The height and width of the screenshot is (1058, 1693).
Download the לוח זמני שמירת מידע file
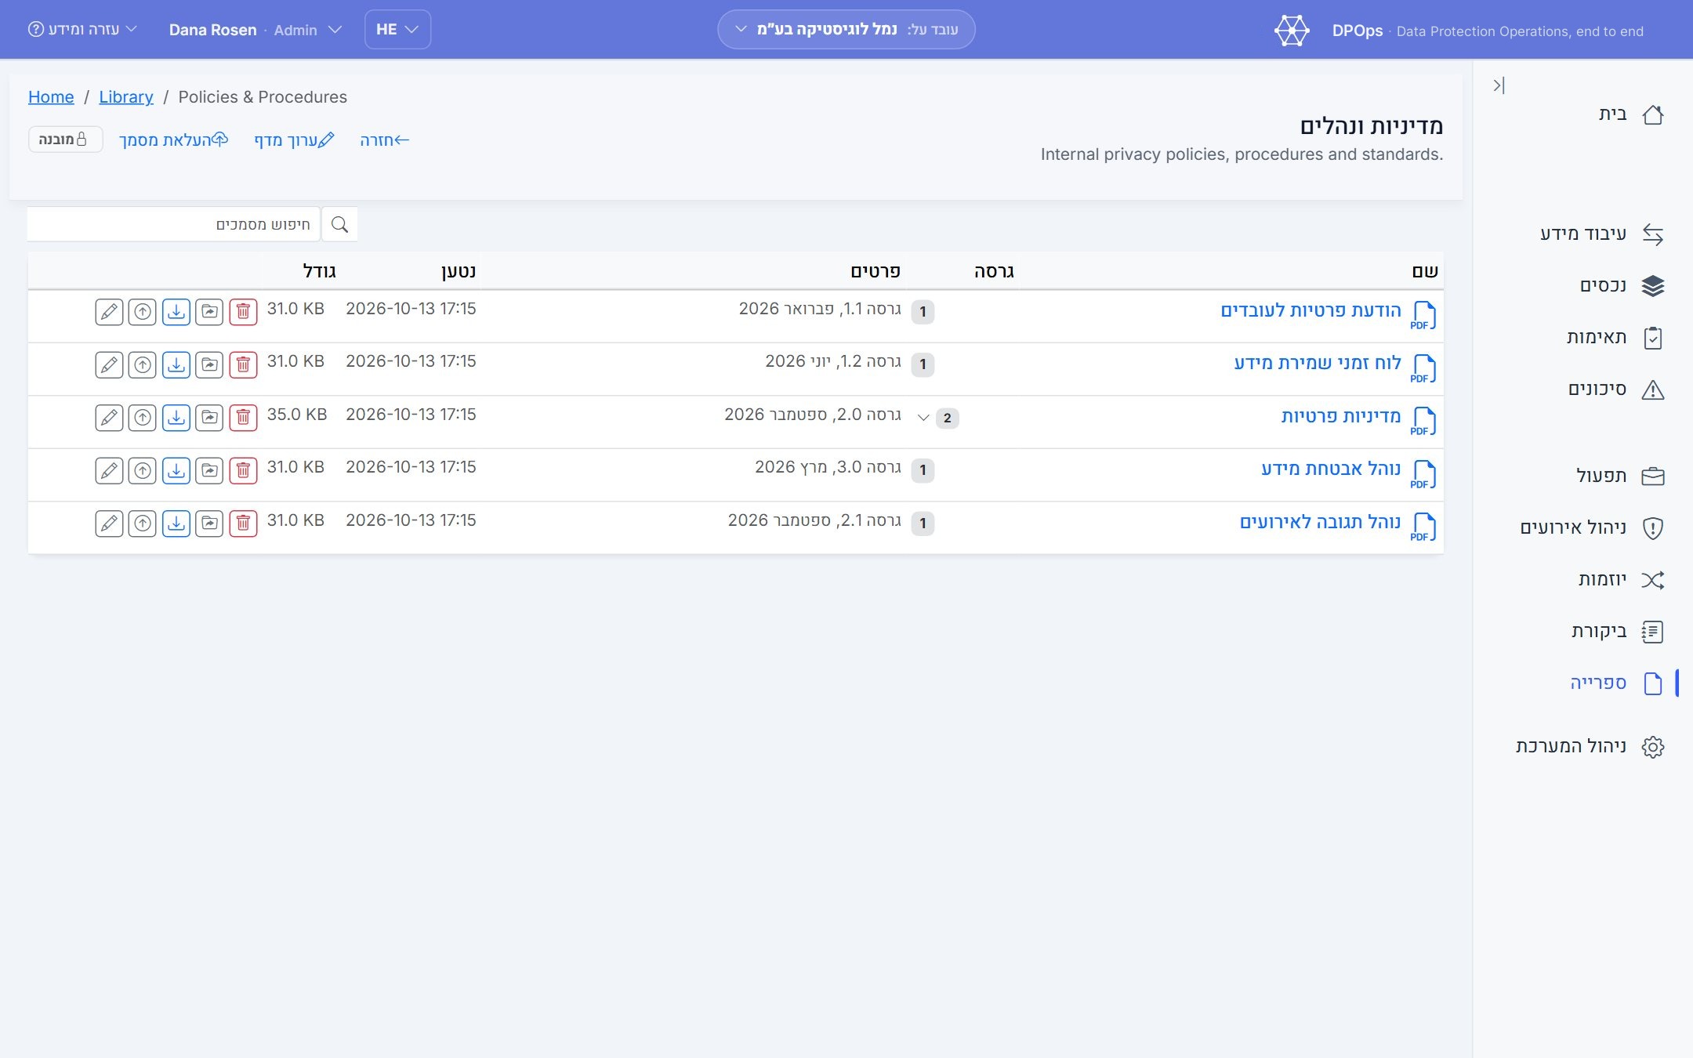pyautogui.click(x=176, y=364)
